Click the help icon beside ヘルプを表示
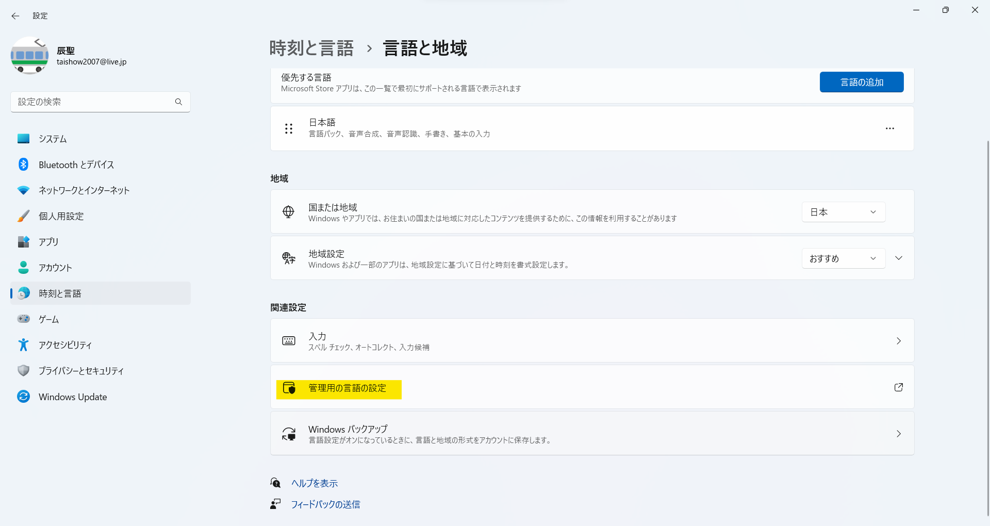 (x=275, y=483)
